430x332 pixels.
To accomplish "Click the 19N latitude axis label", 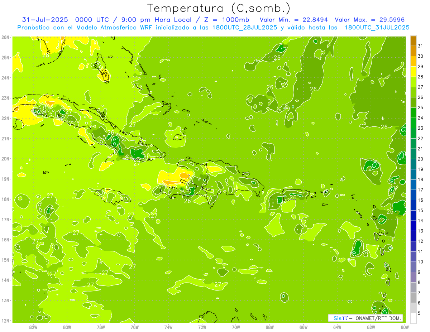I will 5,179.
